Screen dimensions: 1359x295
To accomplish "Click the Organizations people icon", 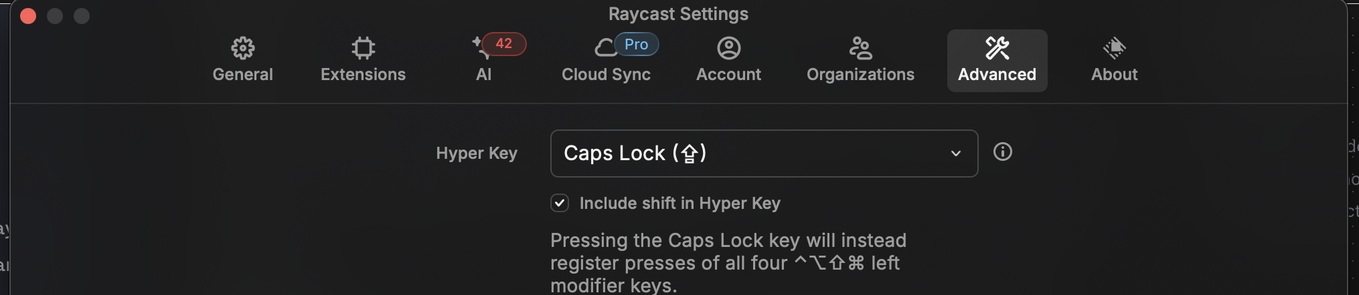I will [x=860, y=48].
